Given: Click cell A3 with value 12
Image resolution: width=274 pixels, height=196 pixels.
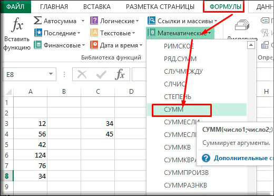Looking at the screenshot, I should pyautogui.click(x=31, y=123).
